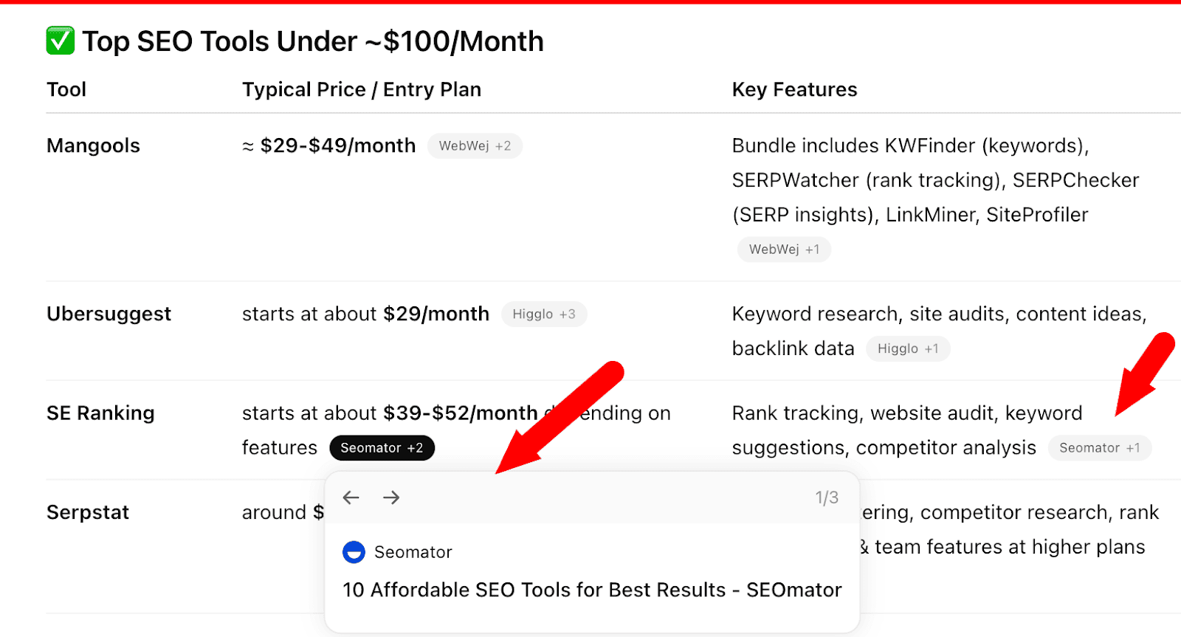Select the Ubersuggest row label

[109, 314]
